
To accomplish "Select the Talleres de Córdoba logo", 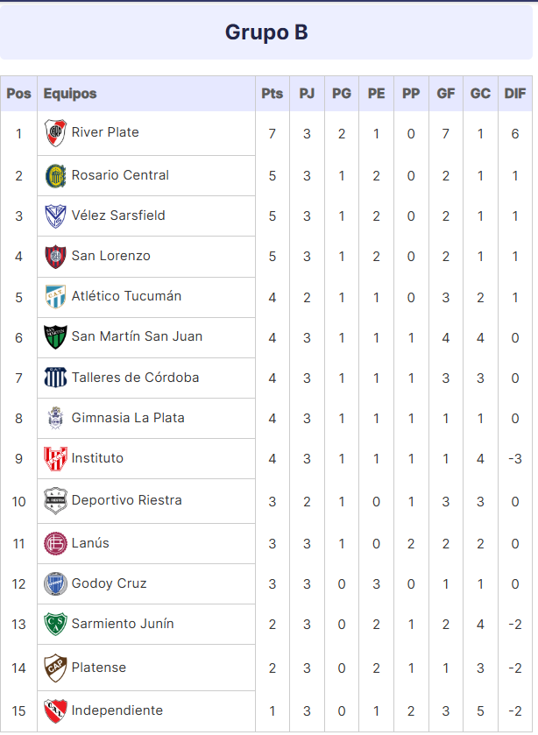I will point(55,378).
